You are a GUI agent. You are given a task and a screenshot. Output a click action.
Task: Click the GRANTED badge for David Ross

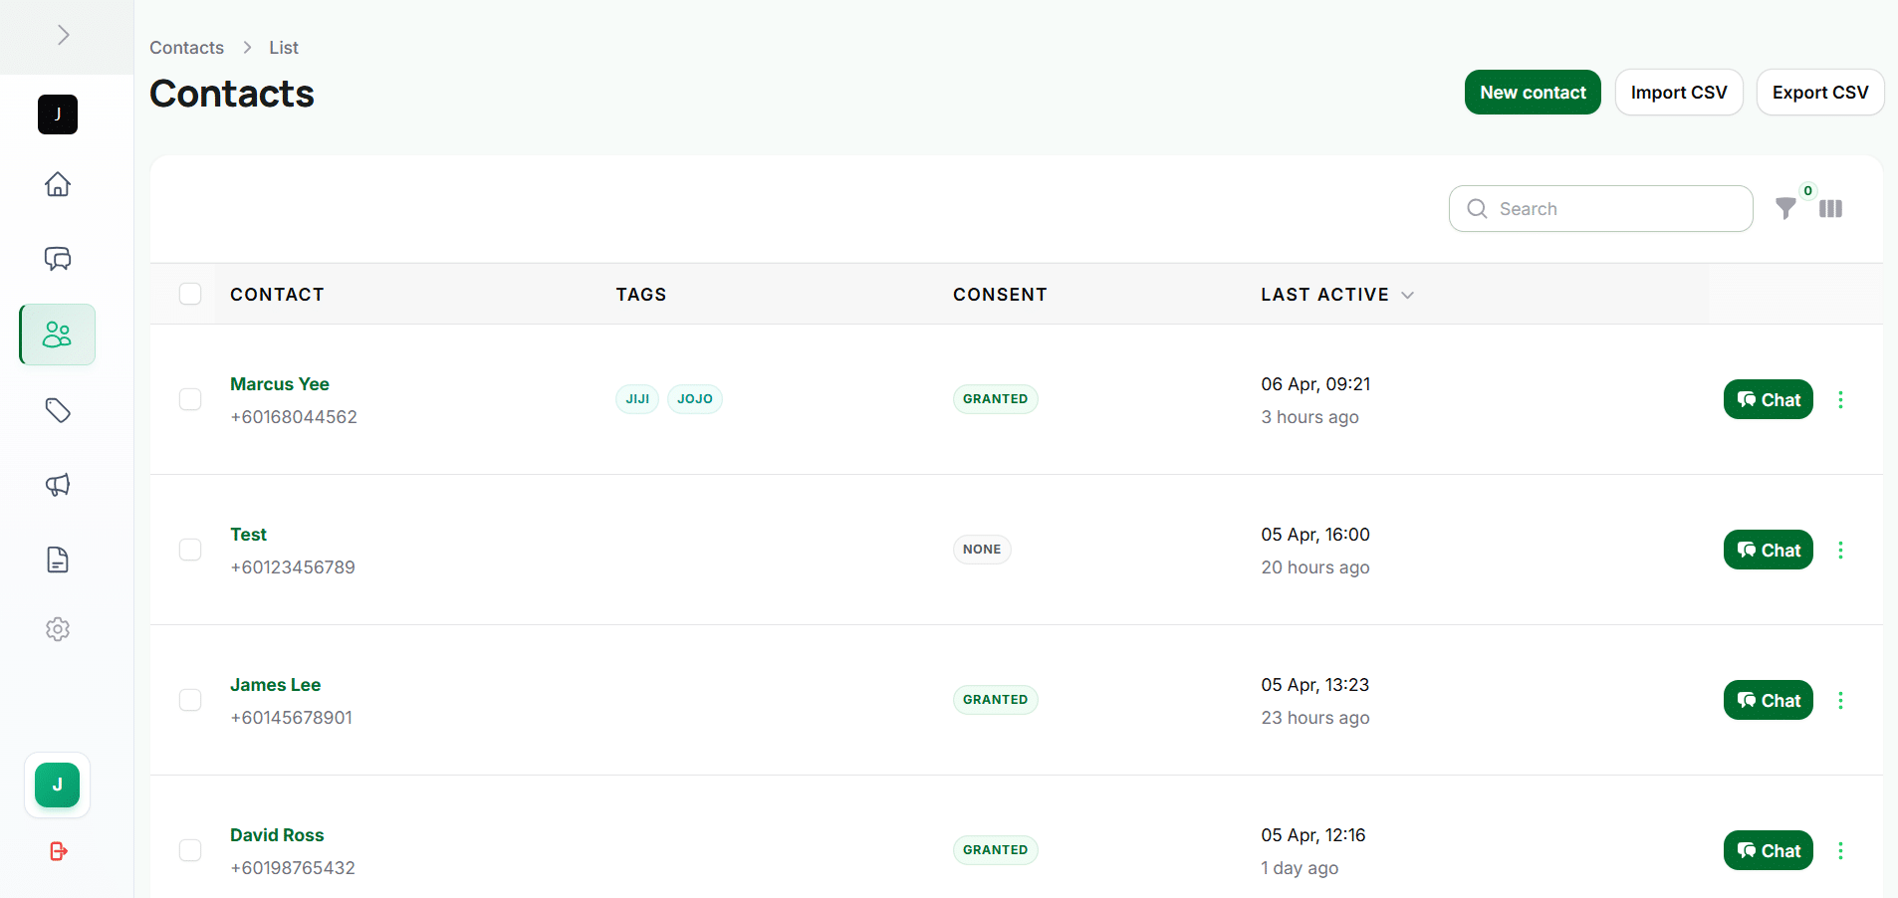(x=995, y=850)
